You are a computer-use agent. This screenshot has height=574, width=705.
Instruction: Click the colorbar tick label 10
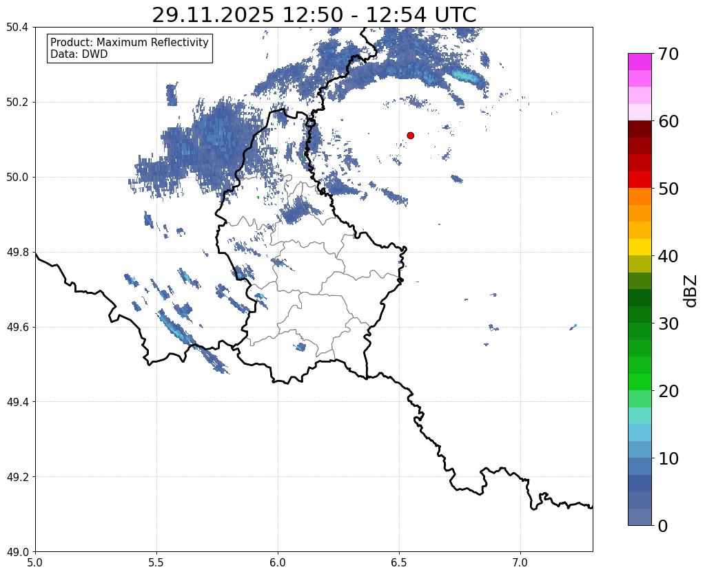pos(668,458)
